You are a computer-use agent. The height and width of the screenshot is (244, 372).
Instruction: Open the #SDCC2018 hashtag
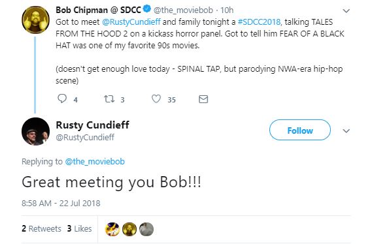[259, 22]
